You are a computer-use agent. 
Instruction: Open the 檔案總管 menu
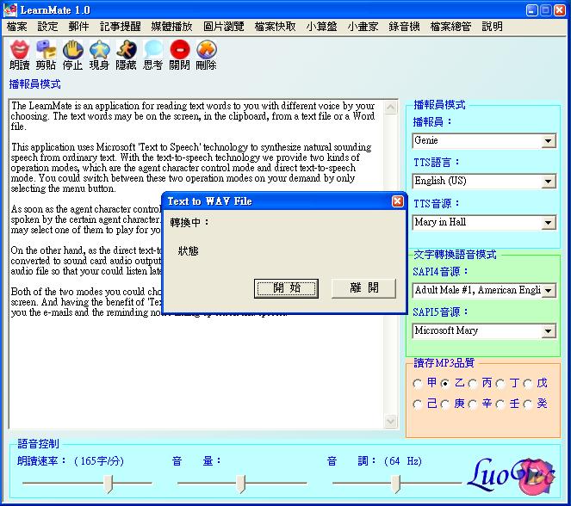(x=450, y=27)
